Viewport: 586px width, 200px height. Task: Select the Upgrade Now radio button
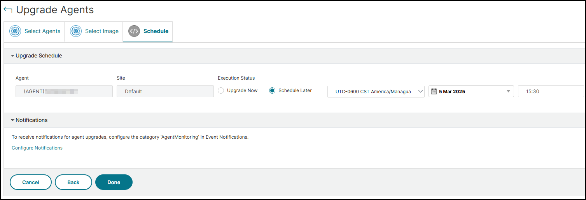point(221,90)
